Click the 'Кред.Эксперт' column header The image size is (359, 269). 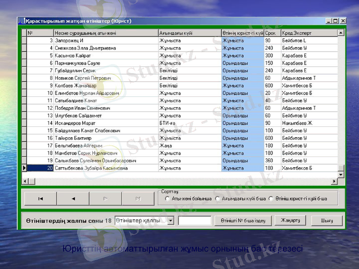pos(309,33)
